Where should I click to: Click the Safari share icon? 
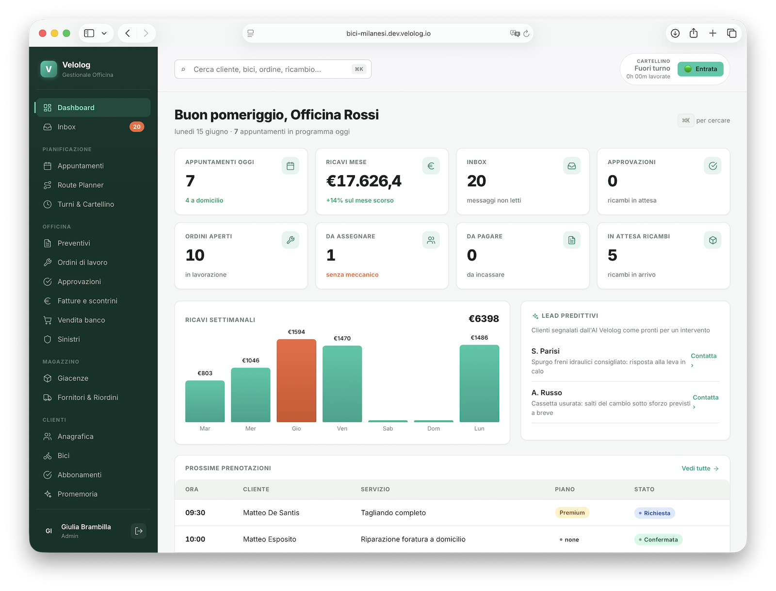pos(694,33)
